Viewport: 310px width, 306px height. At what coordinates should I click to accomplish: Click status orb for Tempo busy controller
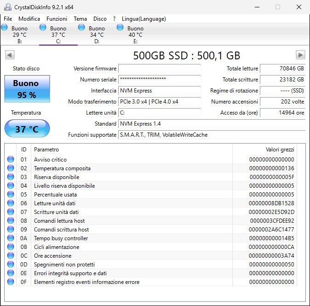pyautogui.click(x=11, y=238)
